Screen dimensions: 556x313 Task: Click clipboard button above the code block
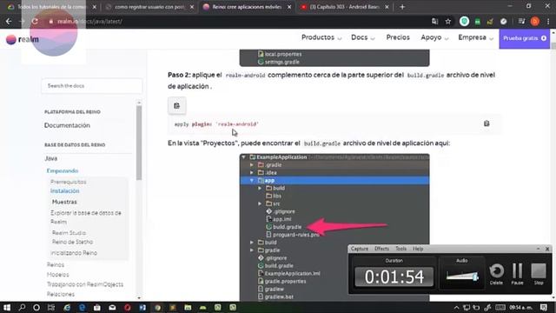[177, 106]
